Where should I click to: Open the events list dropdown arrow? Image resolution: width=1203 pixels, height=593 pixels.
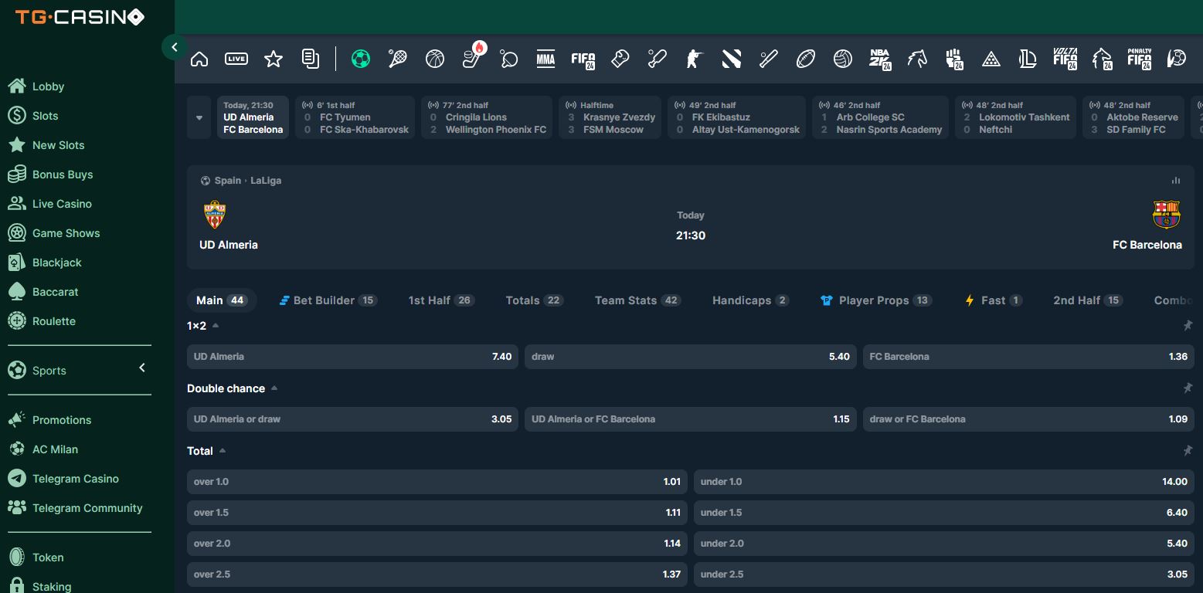[199, 117]
